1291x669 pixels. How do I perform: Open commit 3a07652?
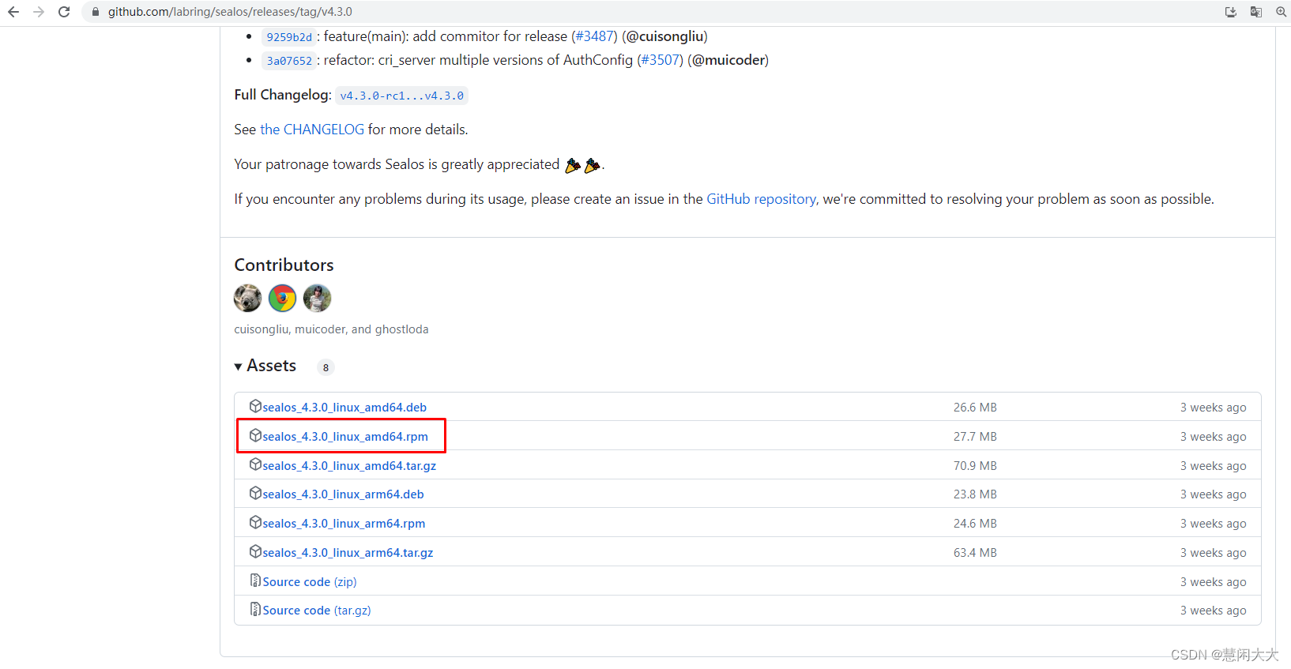289,61
